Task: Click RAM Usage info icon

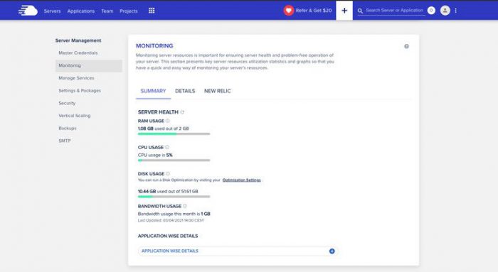Action: coord(167,121)
